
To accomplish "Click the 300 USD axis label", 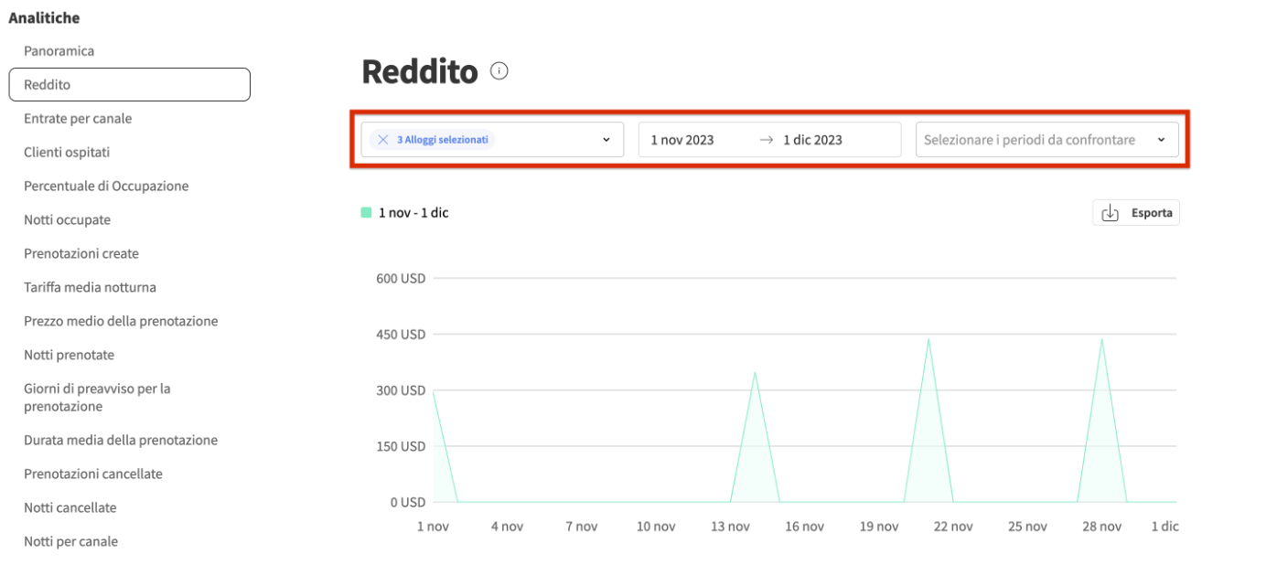I will click(401, 390).
